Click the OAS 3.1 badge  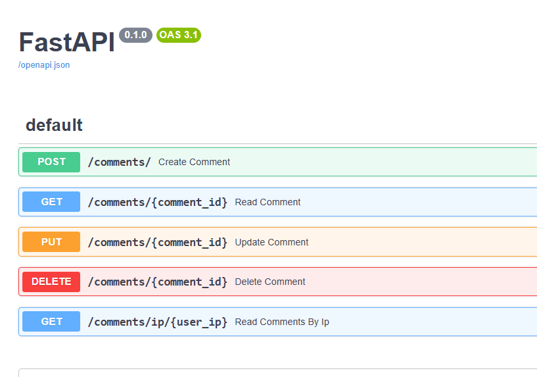click(x=179, y=35)
